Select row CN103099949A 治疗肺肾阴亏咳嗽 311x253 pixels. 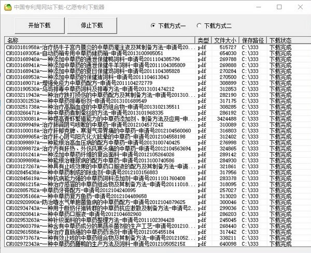(158, 125)
